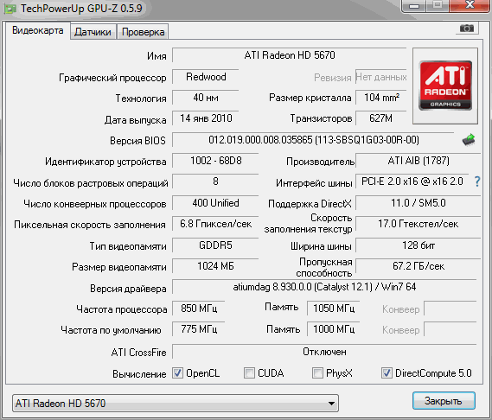
Task: Click the 1050 МГц memory clock field
Action: (x=334, y=309)
